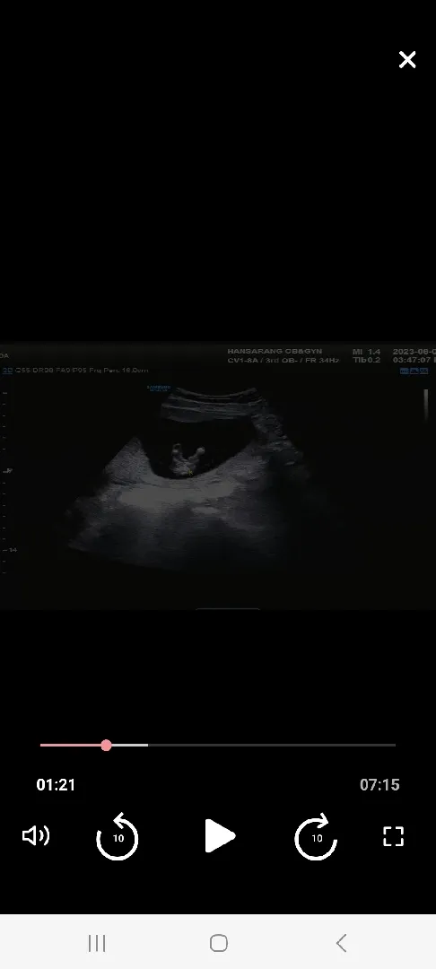The width and height of the screenshot is (436, 969).
Task: Tap the Android back arrow
Action: pyautogui.click(x=341, y=943)
